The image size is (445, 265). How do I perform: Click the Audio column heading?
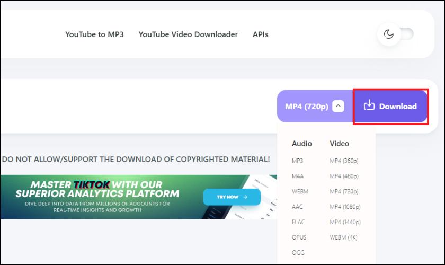point(301,144)
